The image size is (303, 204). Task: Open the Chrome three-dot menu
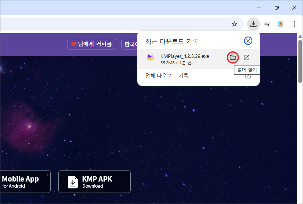[x=294, y=24]
